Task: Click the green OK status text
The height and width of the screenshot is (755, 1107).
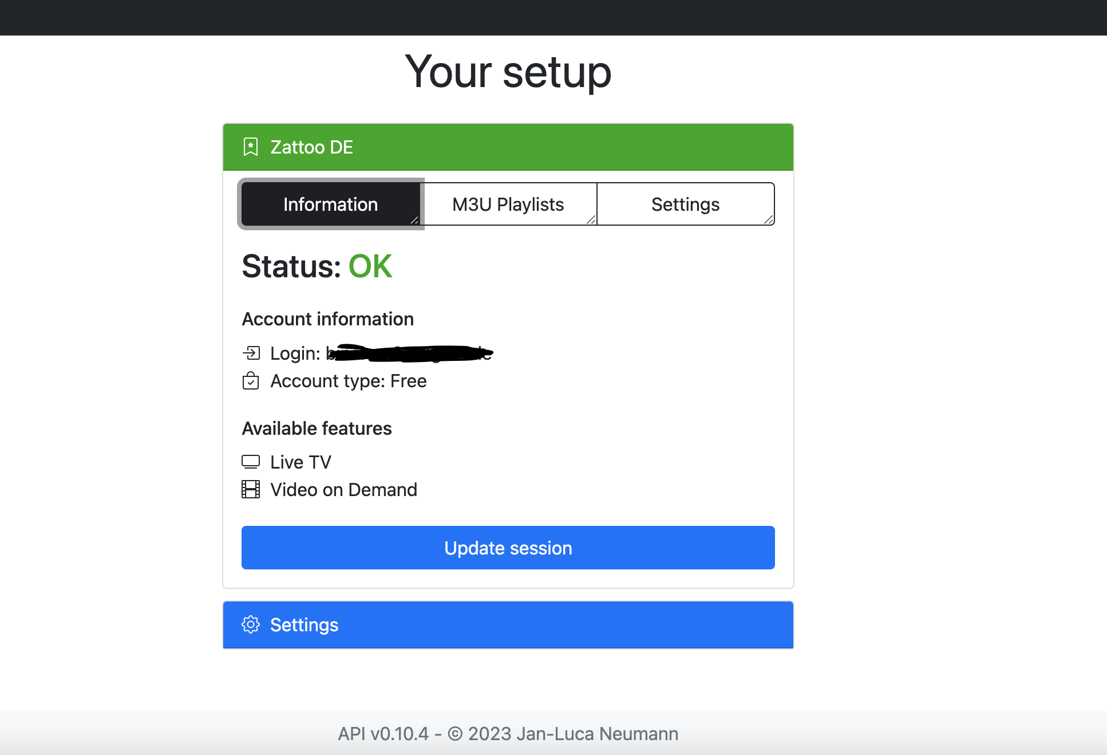Action: 370,266
